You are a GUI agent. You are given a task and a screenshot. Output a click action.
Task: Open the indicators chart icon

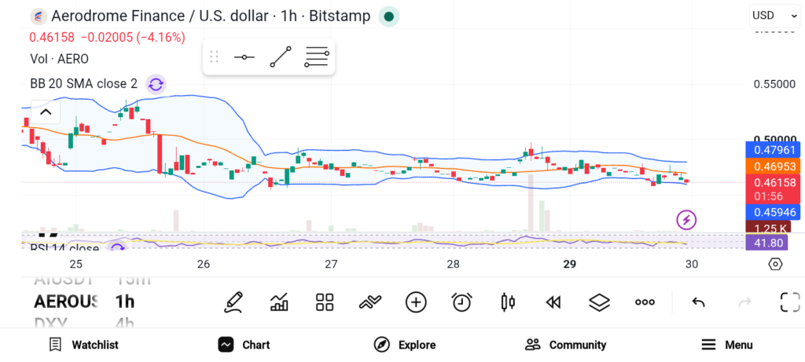coord(279,302)
